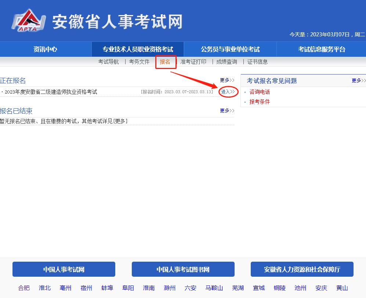Open the 报名 registration menu item
366x298 pixels.
165,62
